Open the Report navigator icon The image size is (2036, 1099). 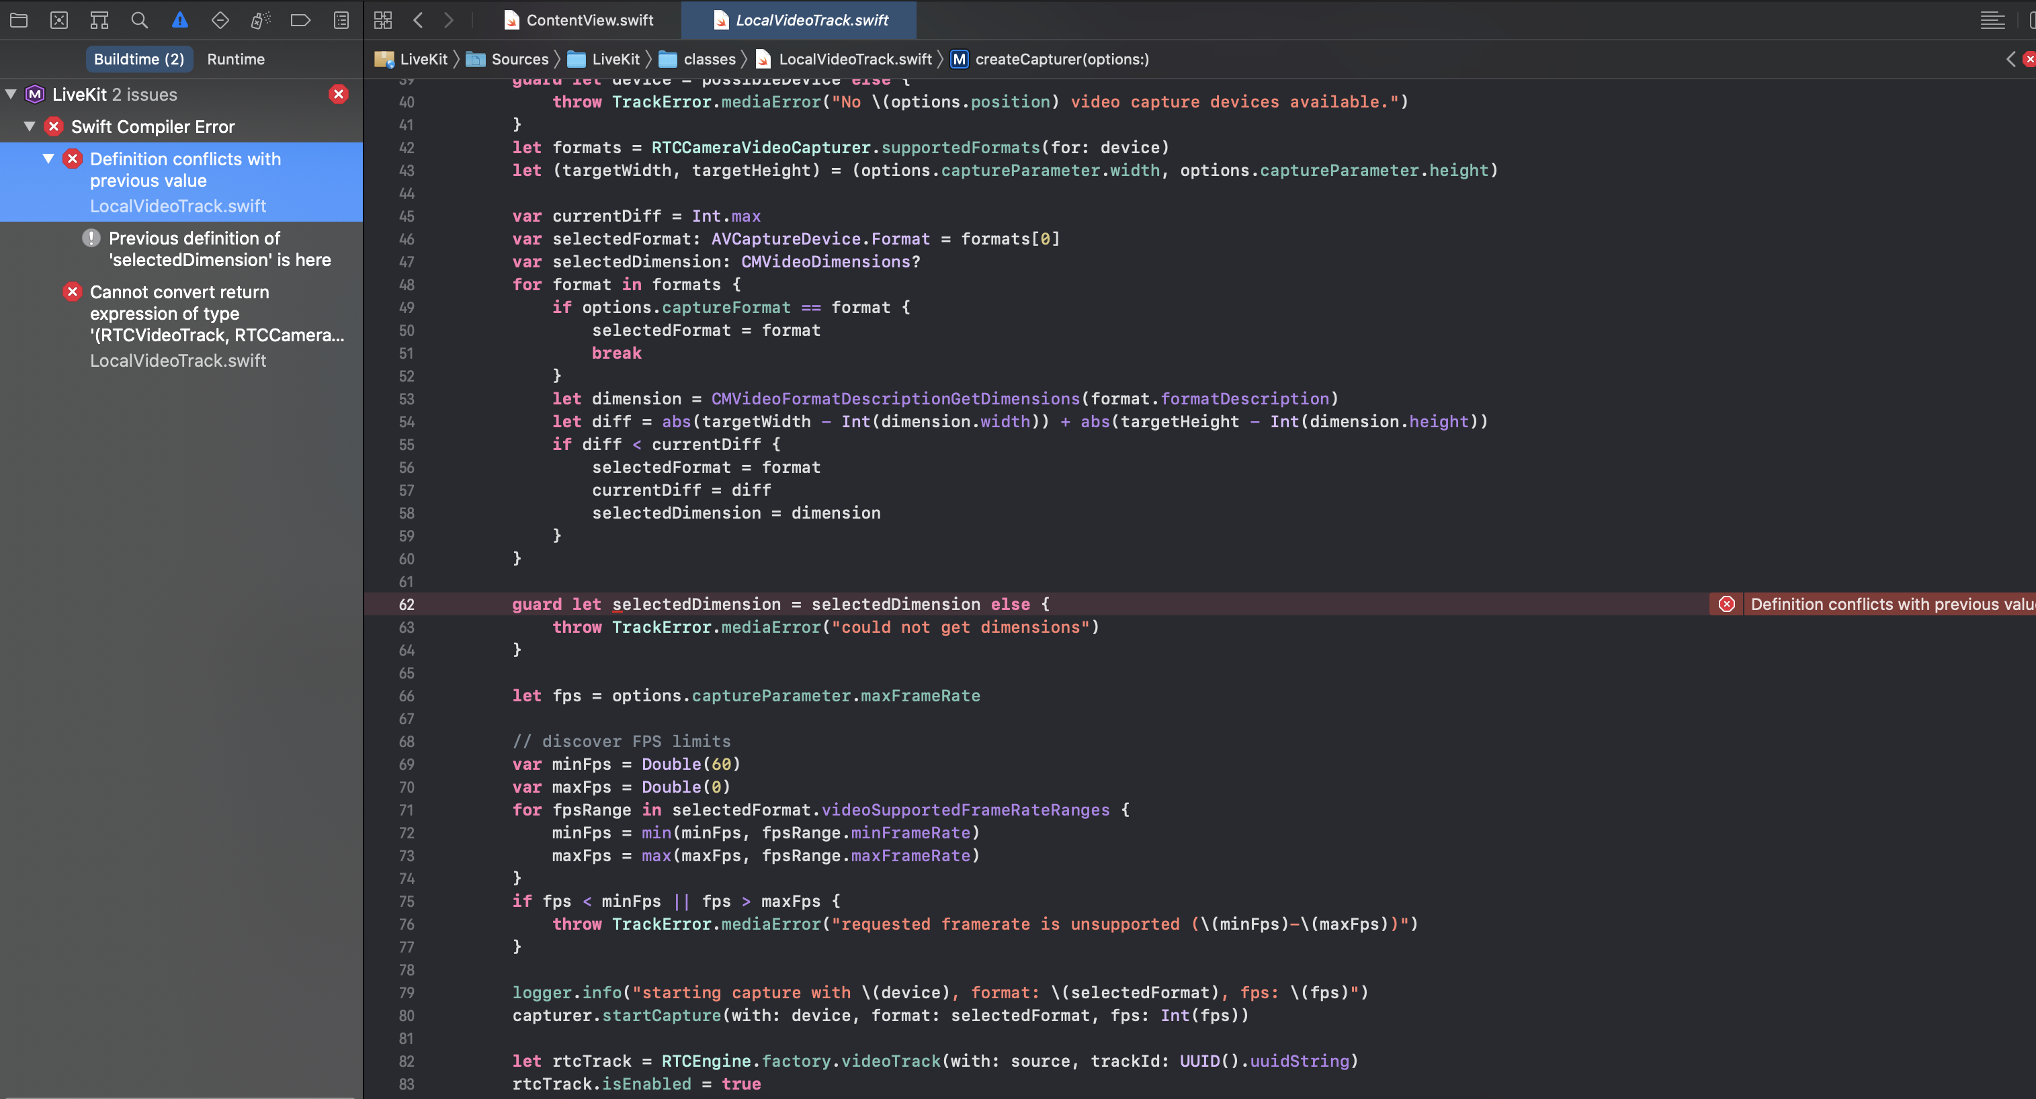[x=341, y=19]
